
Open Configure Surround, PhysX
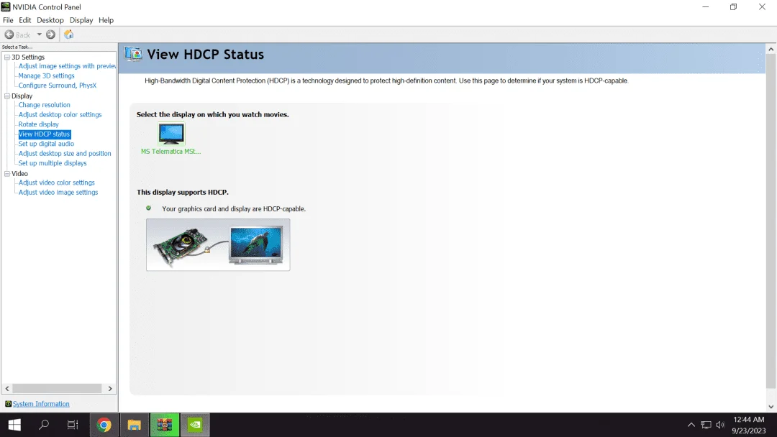coord(58,85)
